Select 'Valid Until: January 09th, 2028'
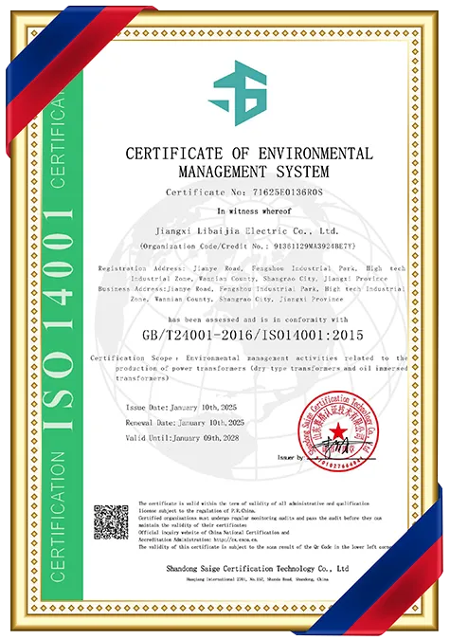The height and width of the screenshot is (640, 450). (x=182, y=438)
